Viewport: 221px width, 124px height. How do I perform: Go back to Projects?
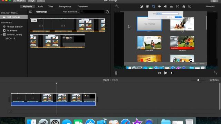pos(19,1)
